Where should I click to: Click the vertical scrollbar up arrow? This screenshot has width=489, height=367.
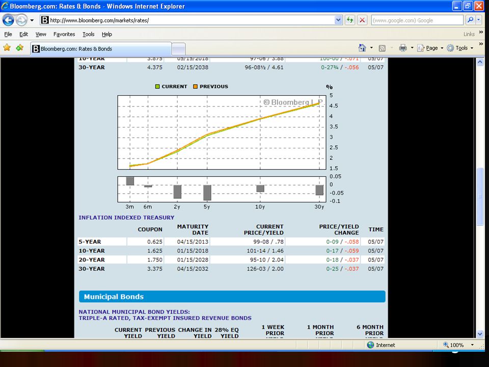coord(480,62)
